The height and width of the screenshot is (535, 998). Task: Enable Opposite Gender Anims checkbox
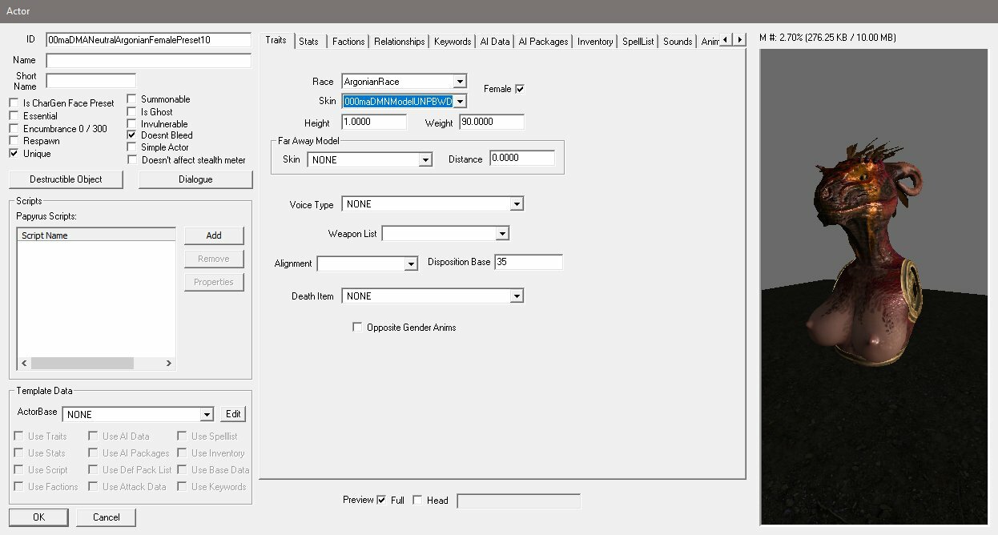pos(357,328)
